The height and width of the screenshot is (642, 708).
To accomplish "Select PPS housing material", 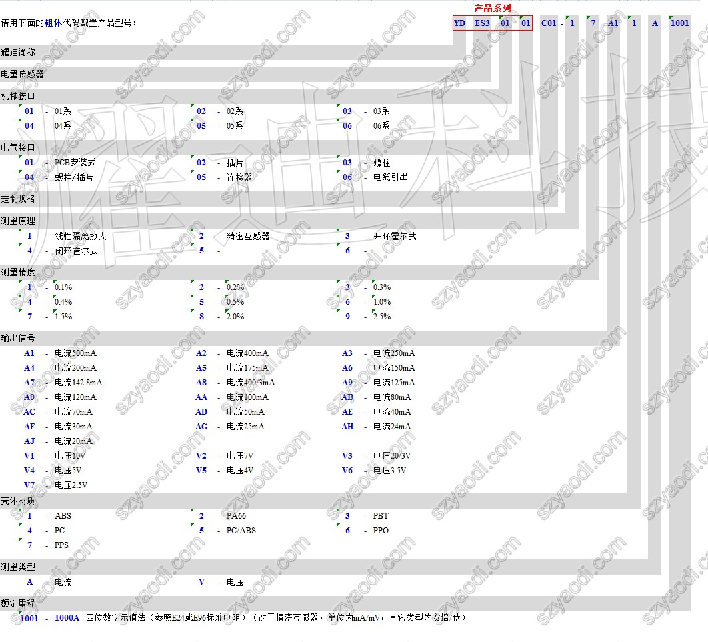I will pyautogui.click(x=61, y=545).
